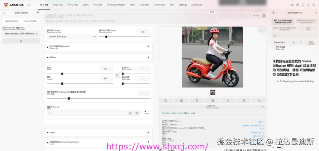Viewport: 319px width, 151px height.
Task: Send the image to img2img
Action: pyautogui.click(x=212, y=100)
